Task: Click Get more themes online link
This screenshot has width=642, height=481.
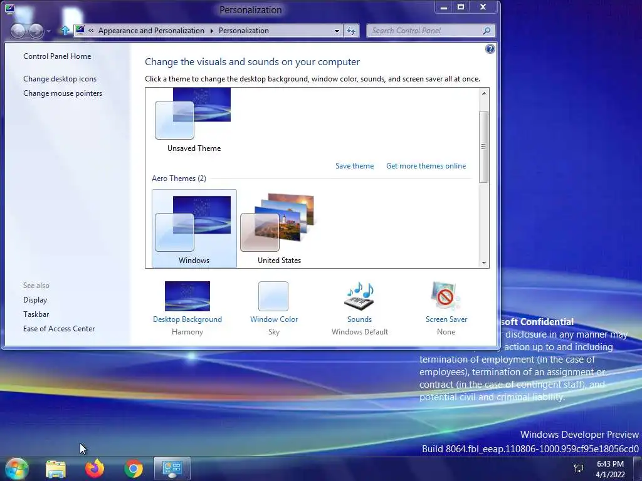Action: click(x=426, y=166)
